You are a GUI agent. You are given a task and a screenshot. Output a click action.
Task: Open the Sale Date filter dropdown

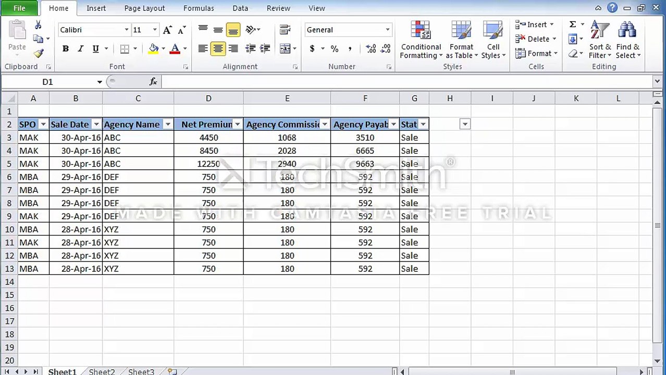[96, 124]
